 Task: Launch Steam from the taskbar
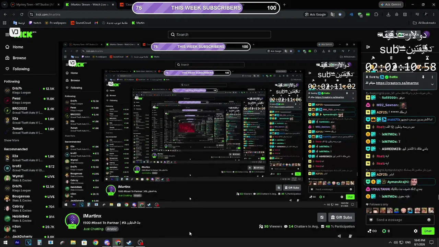129,243
